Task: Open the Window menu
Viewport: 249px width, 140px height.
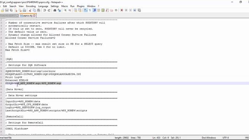Action: pos(91,6)
